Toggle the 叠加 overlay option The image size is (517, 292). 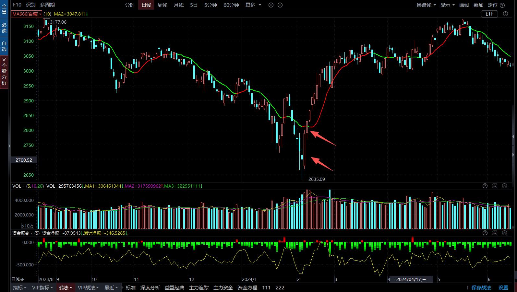click(478, 5)
